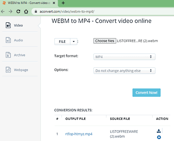
Task: Open a new browser tab
Action: (x=63, y=3)
